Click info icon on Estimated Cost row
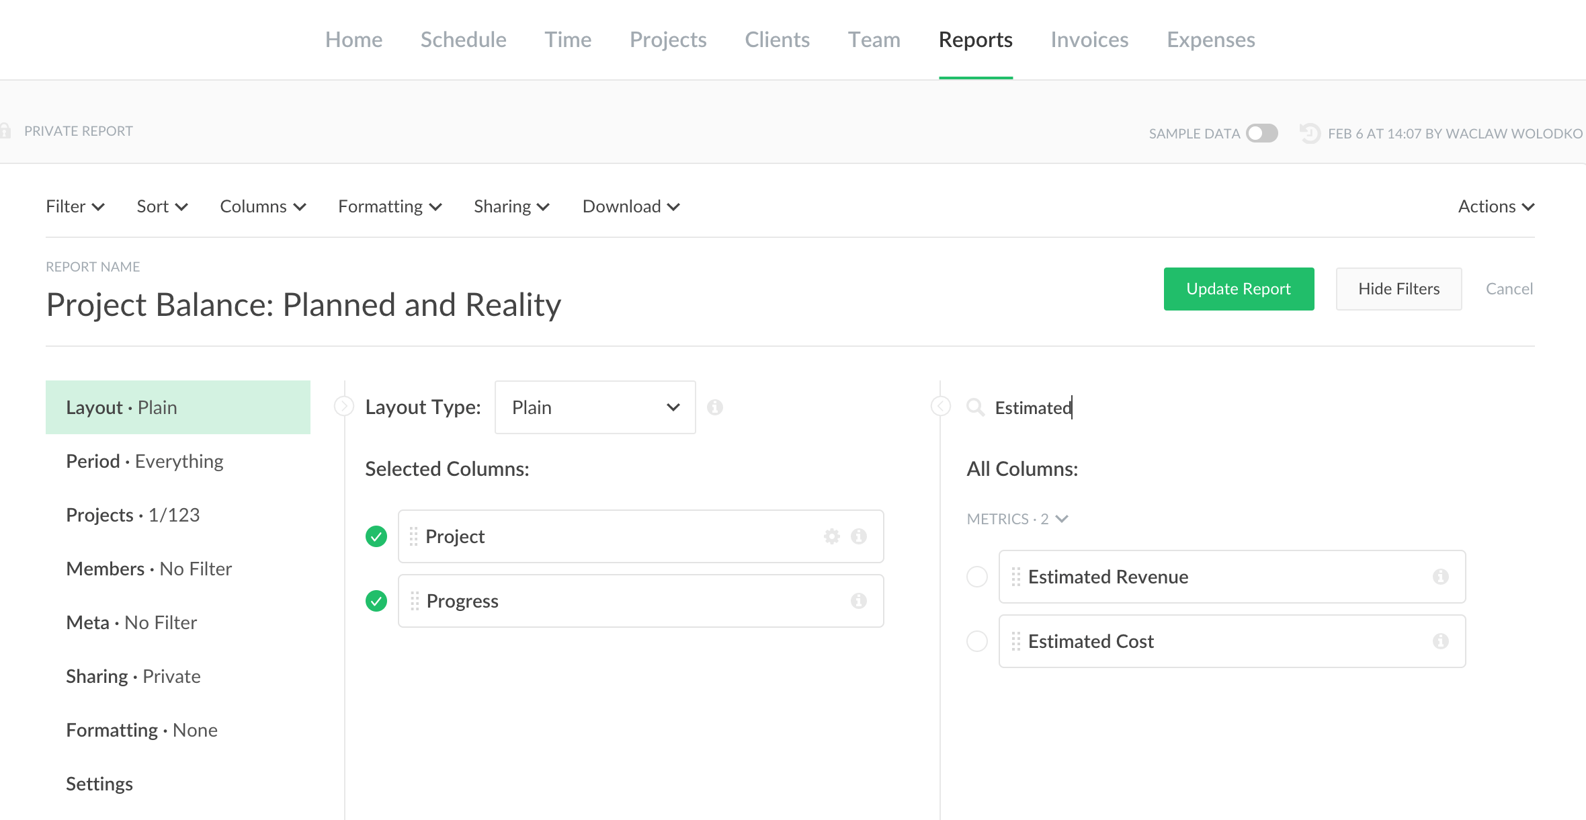 [1440, 641]
